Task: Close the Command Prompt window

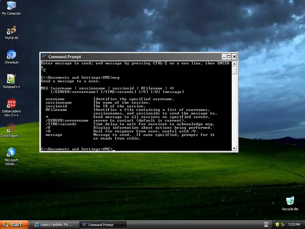Action: tap(234, 57)
